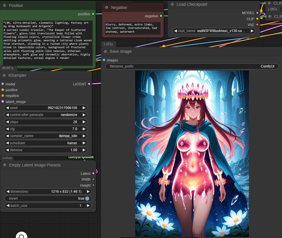This screenshot has height=238, width=282.
Task: Click the 40.907s execution time badge
Action: point(8,68)
